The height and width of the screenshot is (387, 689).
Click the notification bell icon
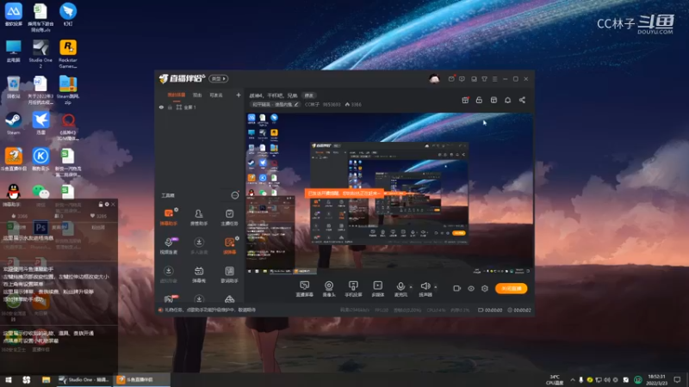507,100
